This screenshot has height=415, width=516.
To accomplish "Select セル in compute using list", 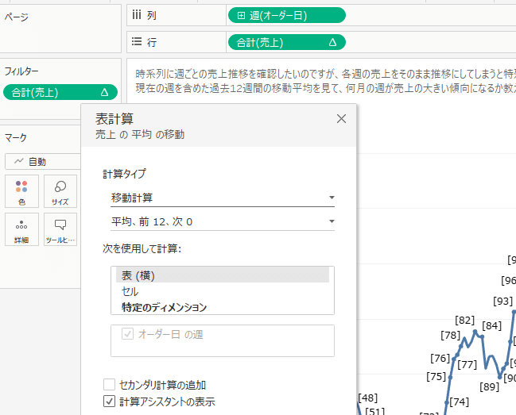I will coord(223,291).
